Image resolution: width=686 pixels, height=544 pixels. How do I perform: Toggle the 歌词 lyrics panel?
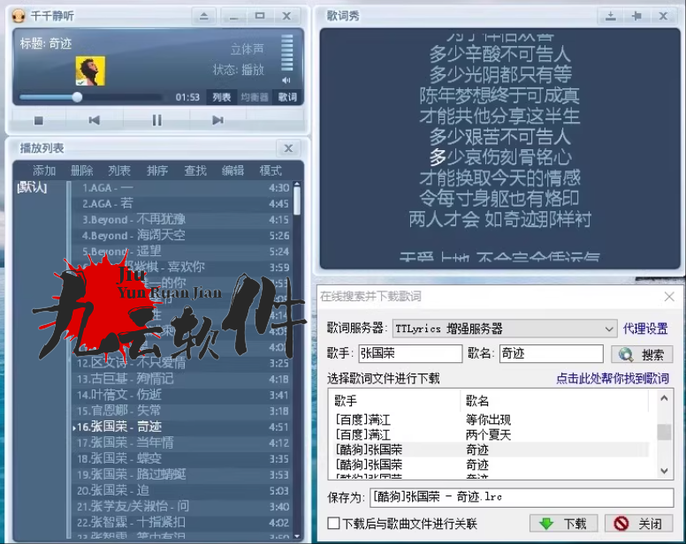287,97
